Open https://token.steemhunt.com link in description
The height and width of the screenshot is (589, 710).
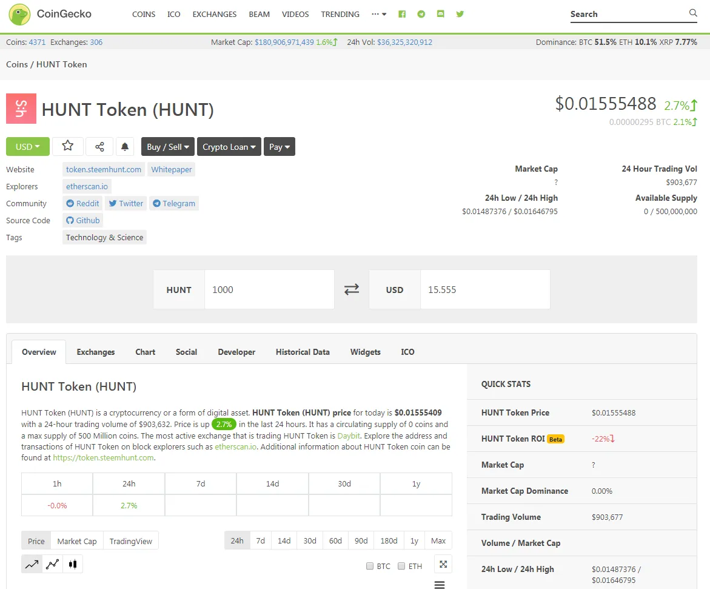tap(103, 457)
